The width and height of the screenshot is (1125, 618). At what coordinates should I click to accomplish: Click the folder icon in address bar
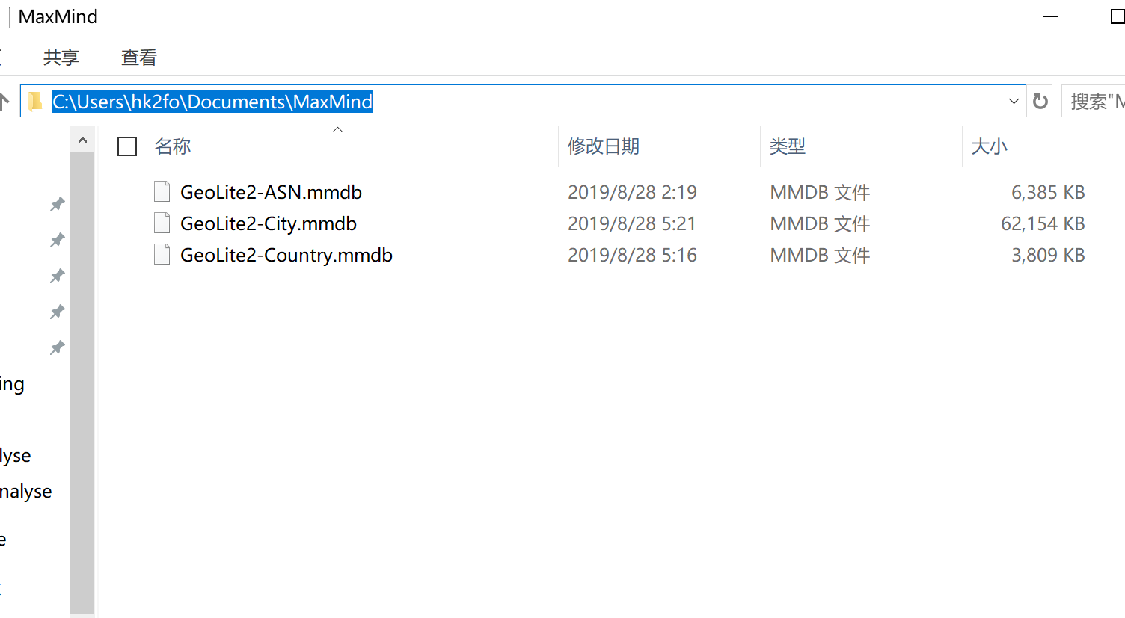coord(34,101)
